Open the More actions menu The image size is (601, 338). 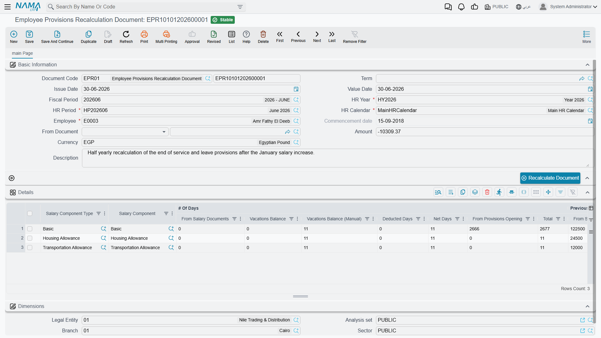tap(587, 37)
